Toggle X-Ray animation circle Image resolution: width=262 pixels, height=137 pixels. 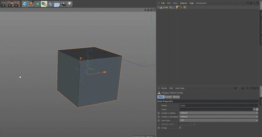pos(159,128)
